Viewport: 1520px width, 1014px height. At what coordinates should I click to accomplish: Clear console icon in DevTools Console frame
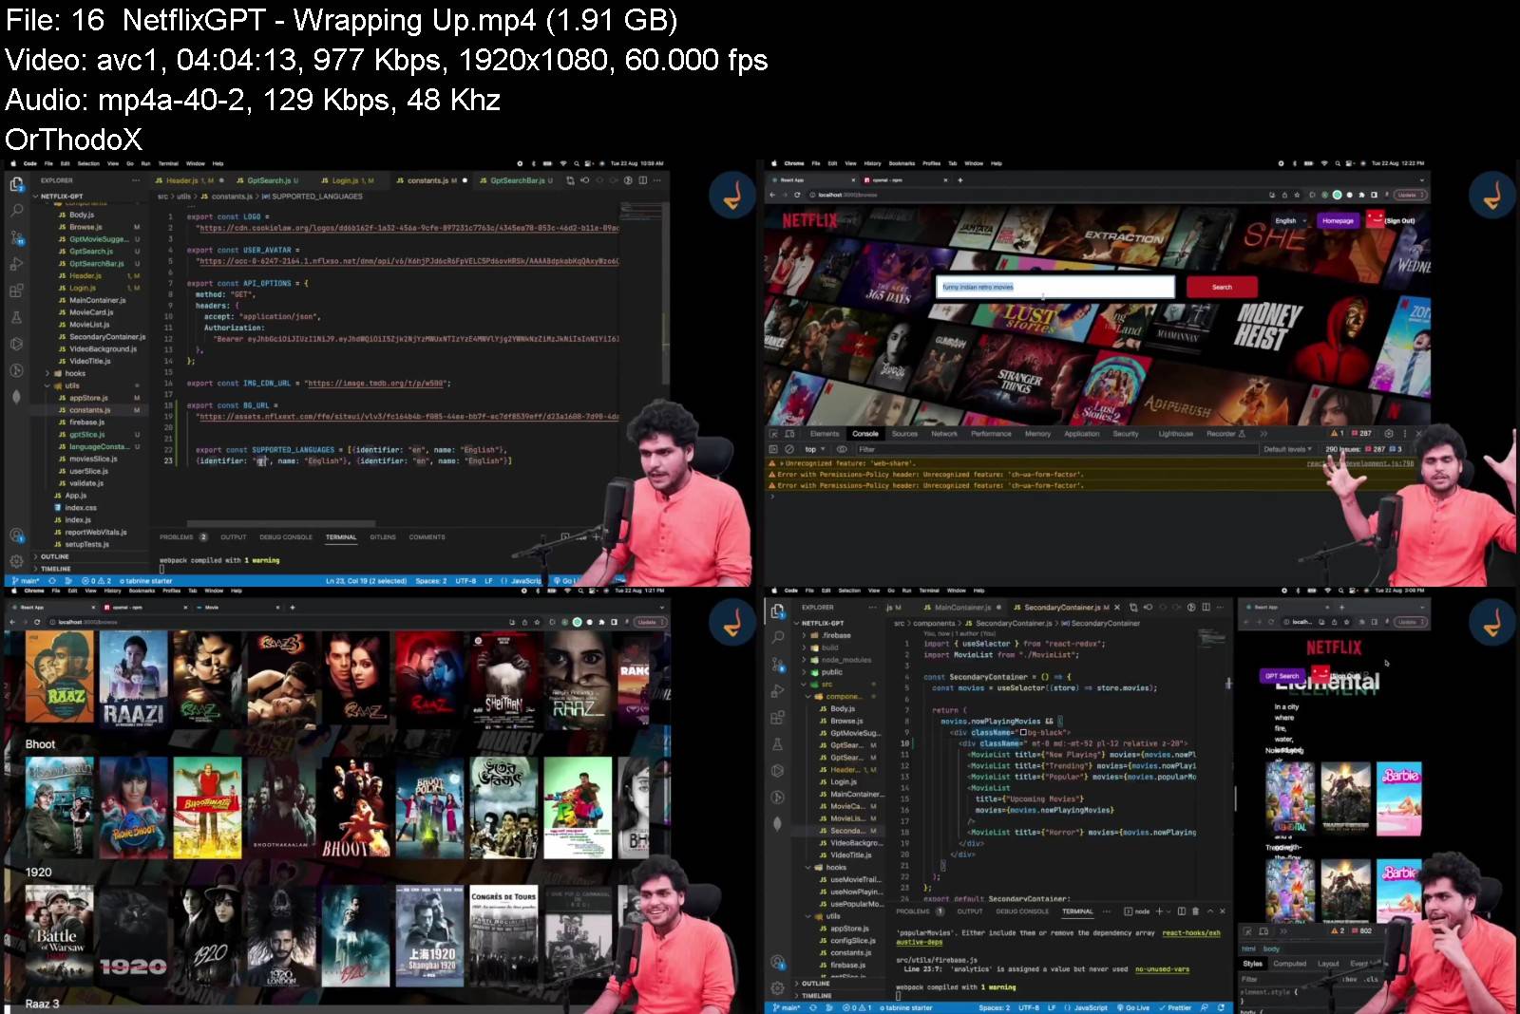(788, 449)
